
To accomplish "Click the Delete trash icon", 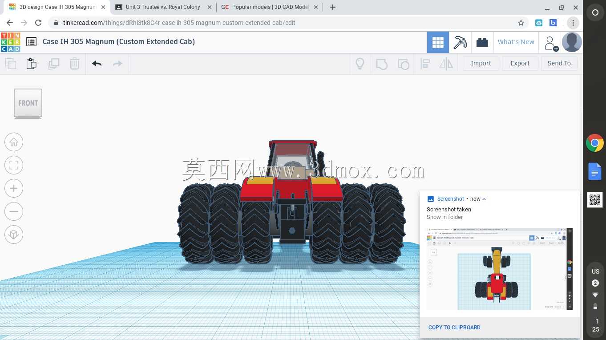I will (x=75, y=64).
